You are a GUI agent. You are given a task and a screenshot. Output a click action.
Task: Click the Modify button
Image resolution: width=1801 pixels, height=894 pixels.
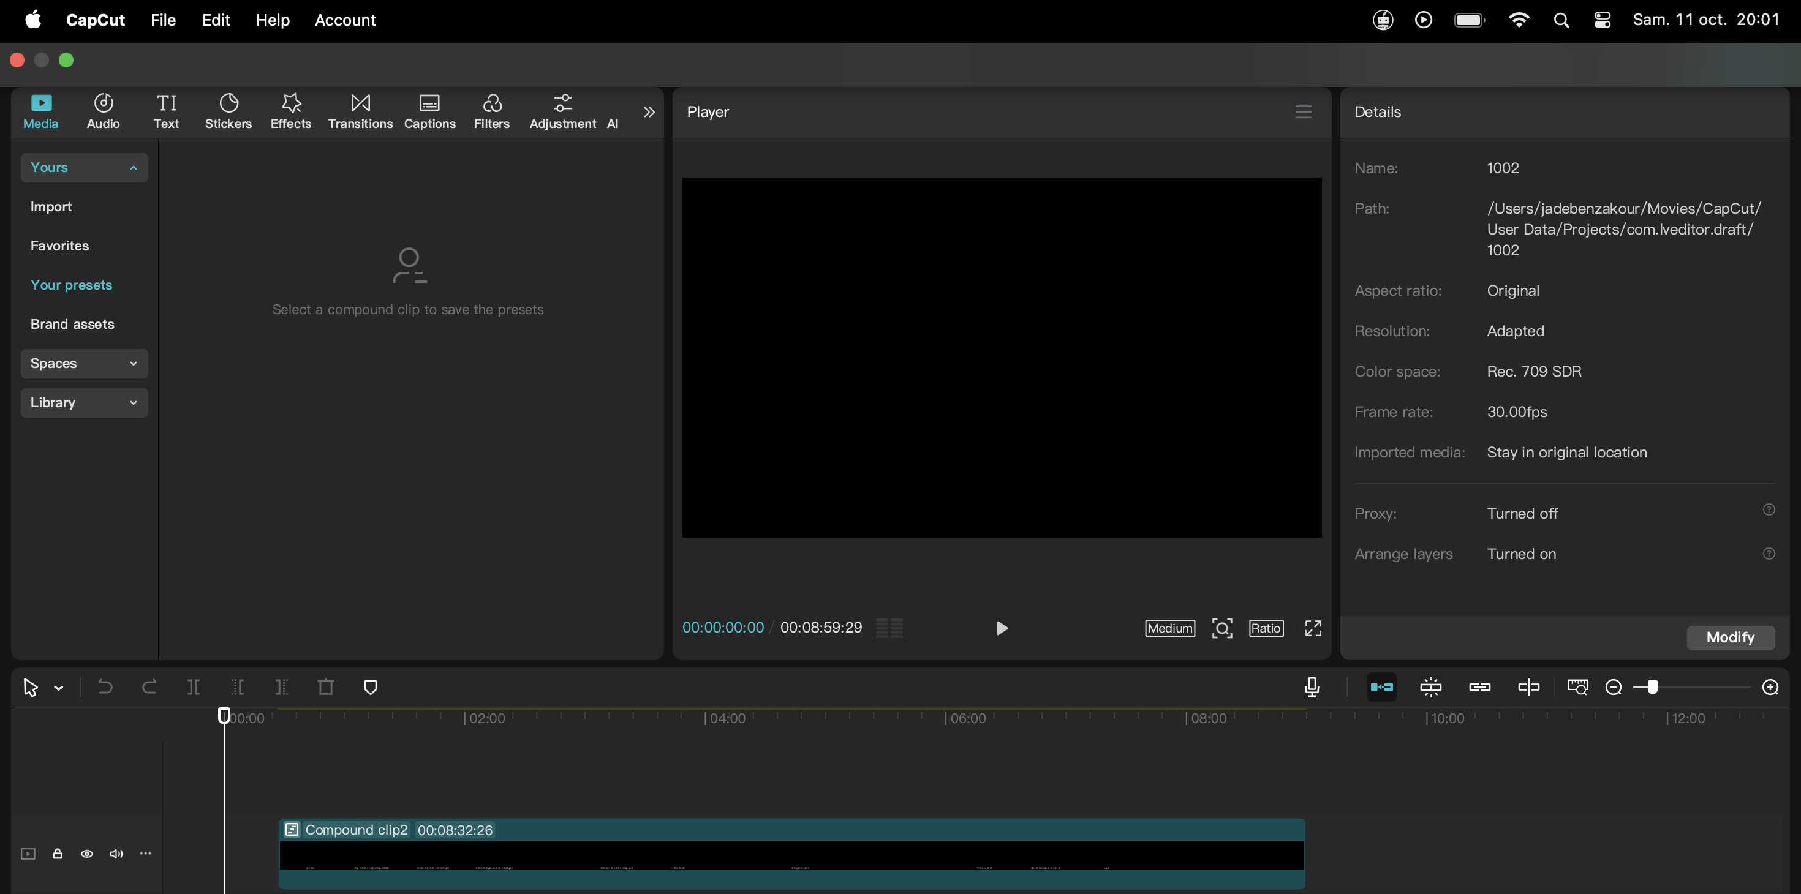pos(1730,637)
